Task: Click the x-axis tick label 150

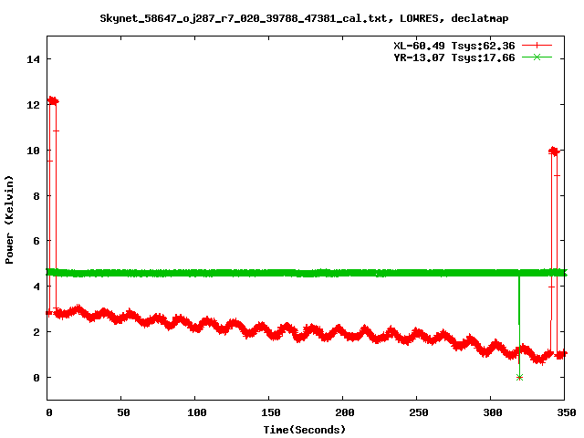Action: point(270,412)
